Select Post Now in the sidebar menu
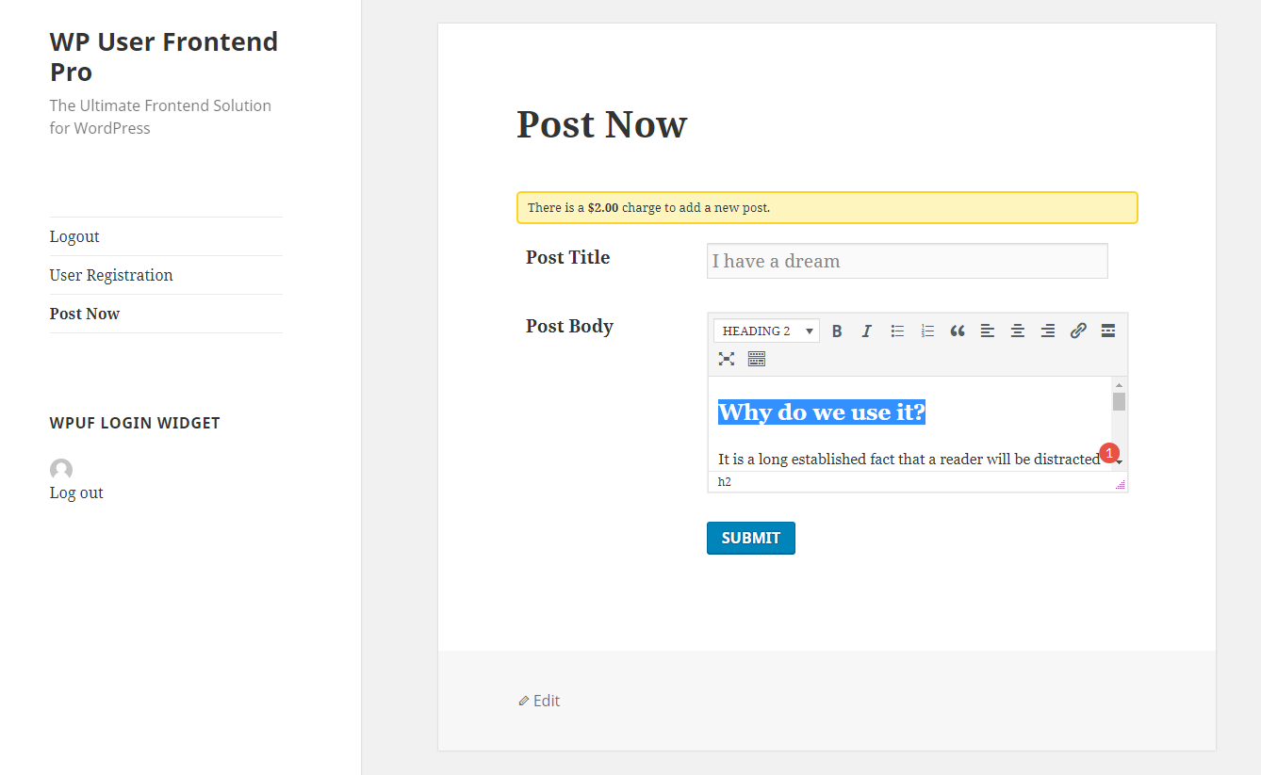Image resolution: width=1261 pixels, height=775 pixels. pos(84,313)
